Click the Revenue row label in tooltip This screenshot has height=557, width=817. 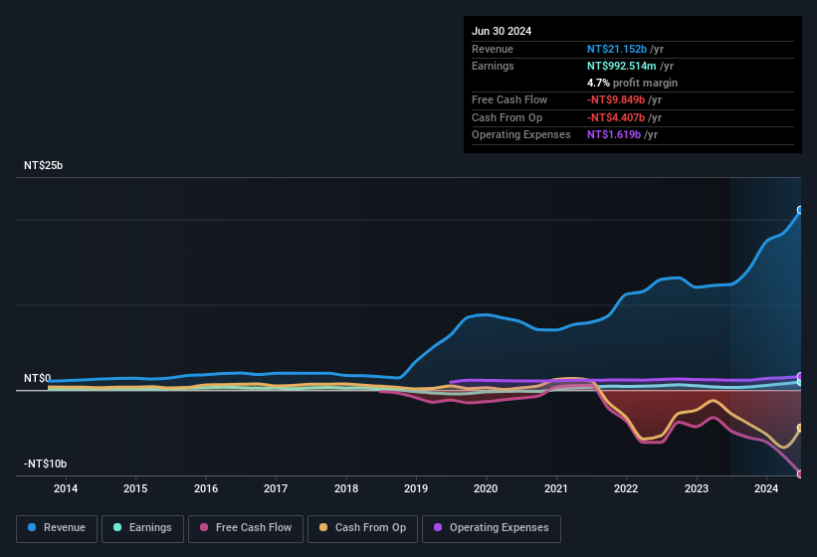[493, 49]
